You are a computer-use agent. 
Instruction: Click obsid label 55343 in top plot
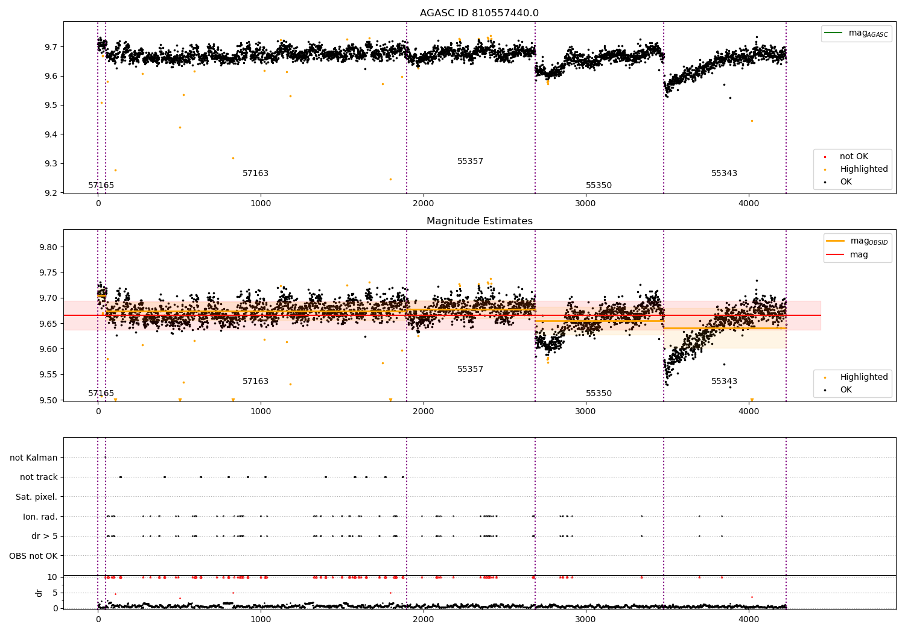tap(724, 174)
